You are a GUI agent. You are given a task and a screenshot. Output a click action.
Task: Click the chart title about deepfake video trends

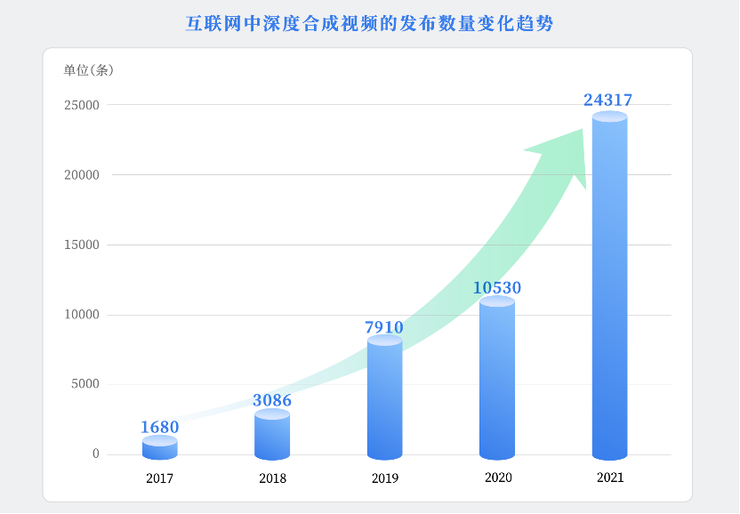click(x=369, y=23)
